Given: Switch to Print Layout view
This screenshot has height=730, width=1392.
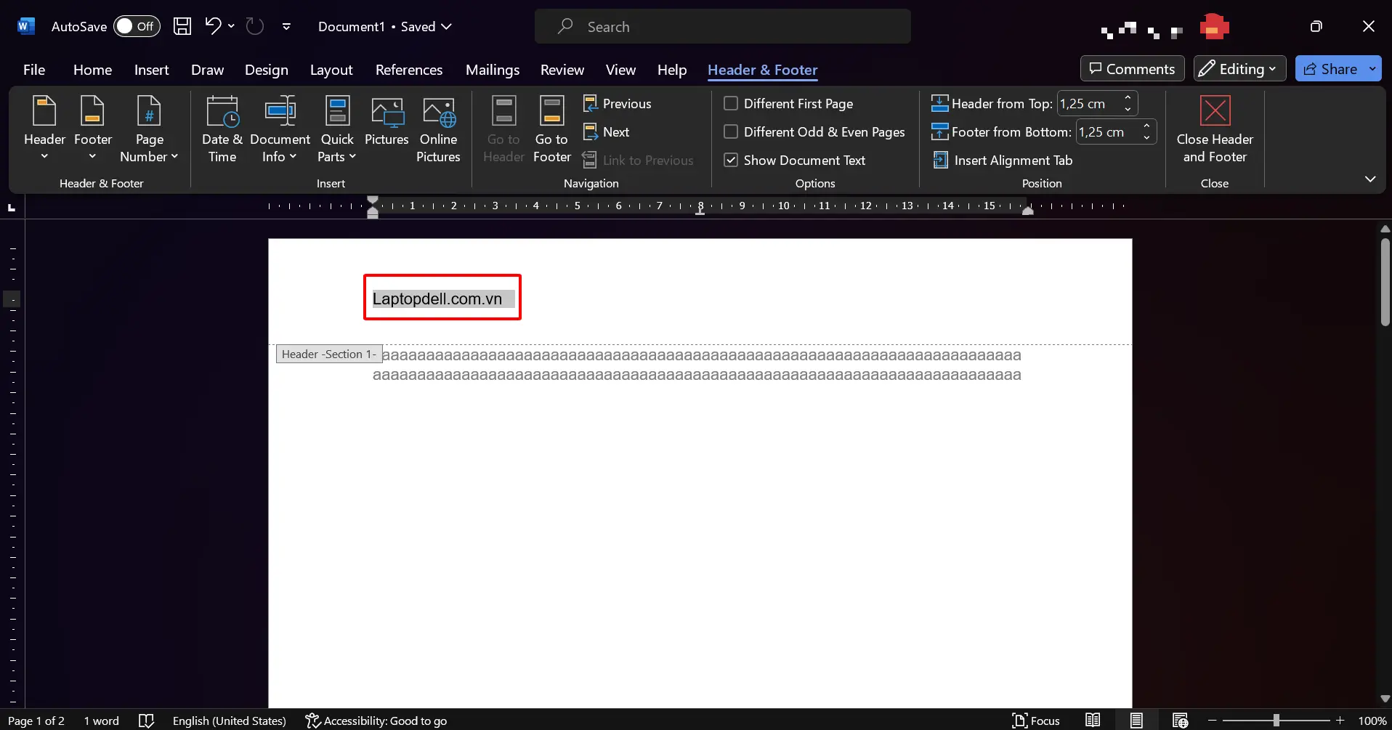Looking at the screenshot, I should tap(1136, 721).
